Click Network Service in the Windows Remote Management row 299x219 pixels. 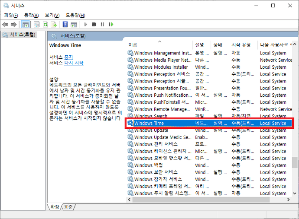276,109
